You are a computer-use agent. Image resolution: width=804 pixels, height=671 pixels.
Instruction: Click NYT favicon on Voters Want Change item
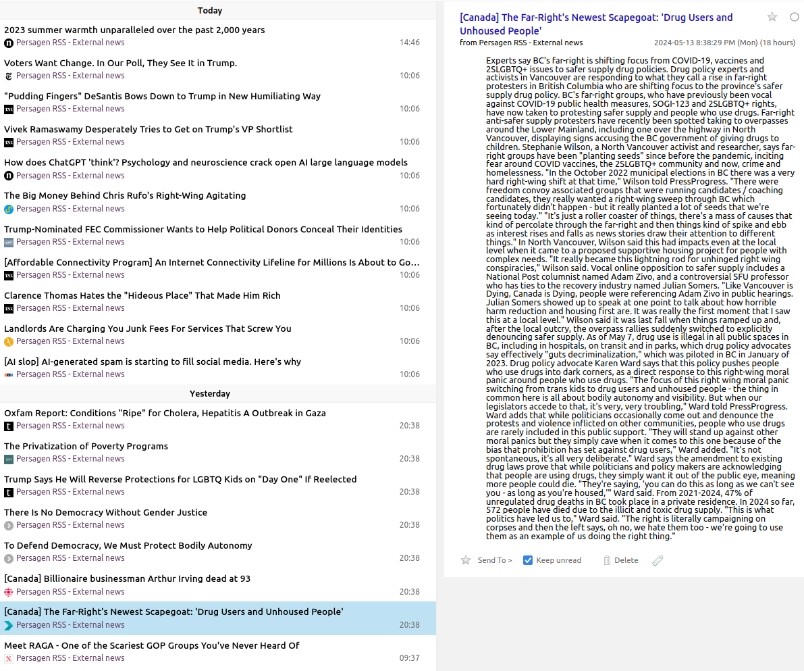(9, 76)
